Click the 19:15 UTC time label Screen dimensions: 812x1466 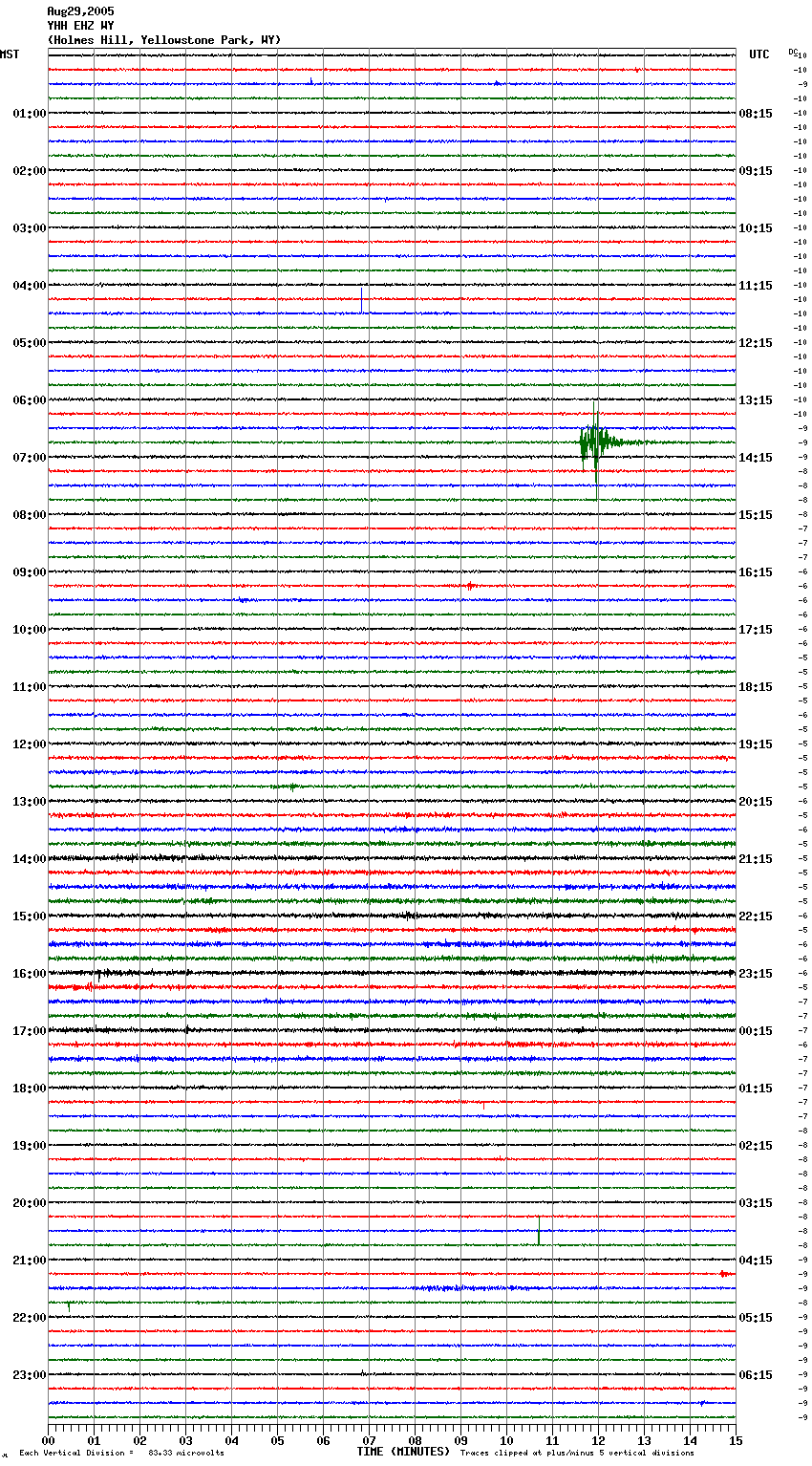pyautogui.click(x=756, y=744)
